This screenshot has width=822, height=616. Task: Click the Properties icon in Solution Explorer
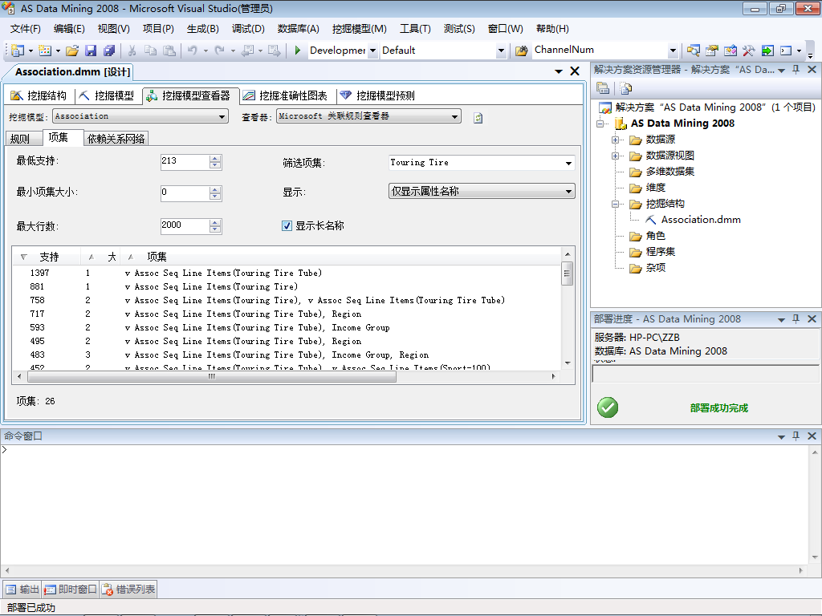[x=603, y=88]
